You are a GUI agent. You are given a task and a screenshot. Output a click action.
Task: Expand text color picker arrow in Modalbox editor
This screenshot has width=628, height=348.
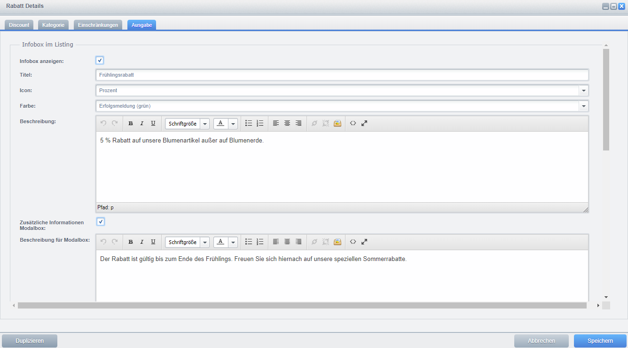[233, 242]
